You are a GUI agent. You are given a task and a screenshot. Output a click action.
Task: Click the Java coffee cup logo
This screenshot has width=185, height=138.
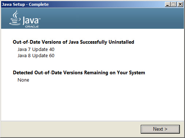pos(15,18)
